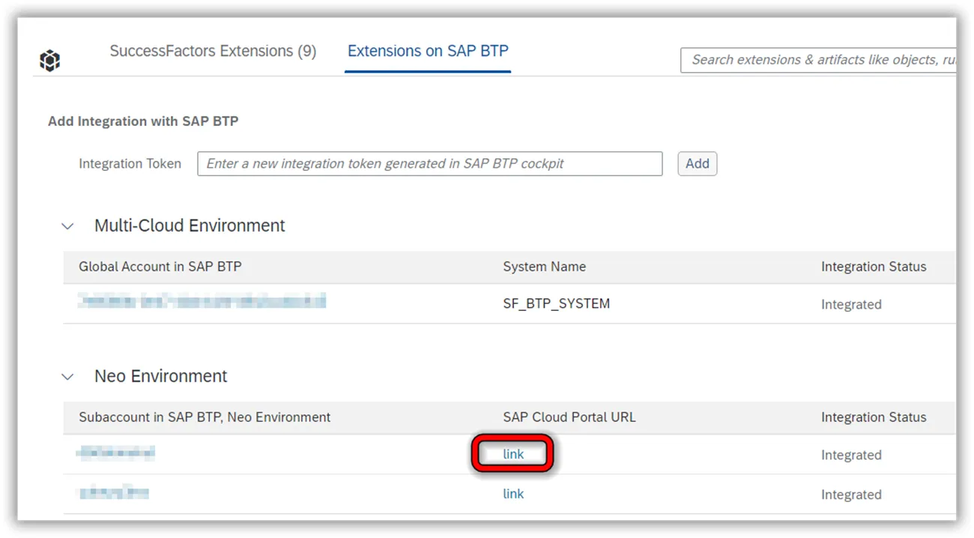Open the first blurred Neo subaccount link
This screenshot has width=974, height=538.
pyautogui.click(x=116, y=453)
